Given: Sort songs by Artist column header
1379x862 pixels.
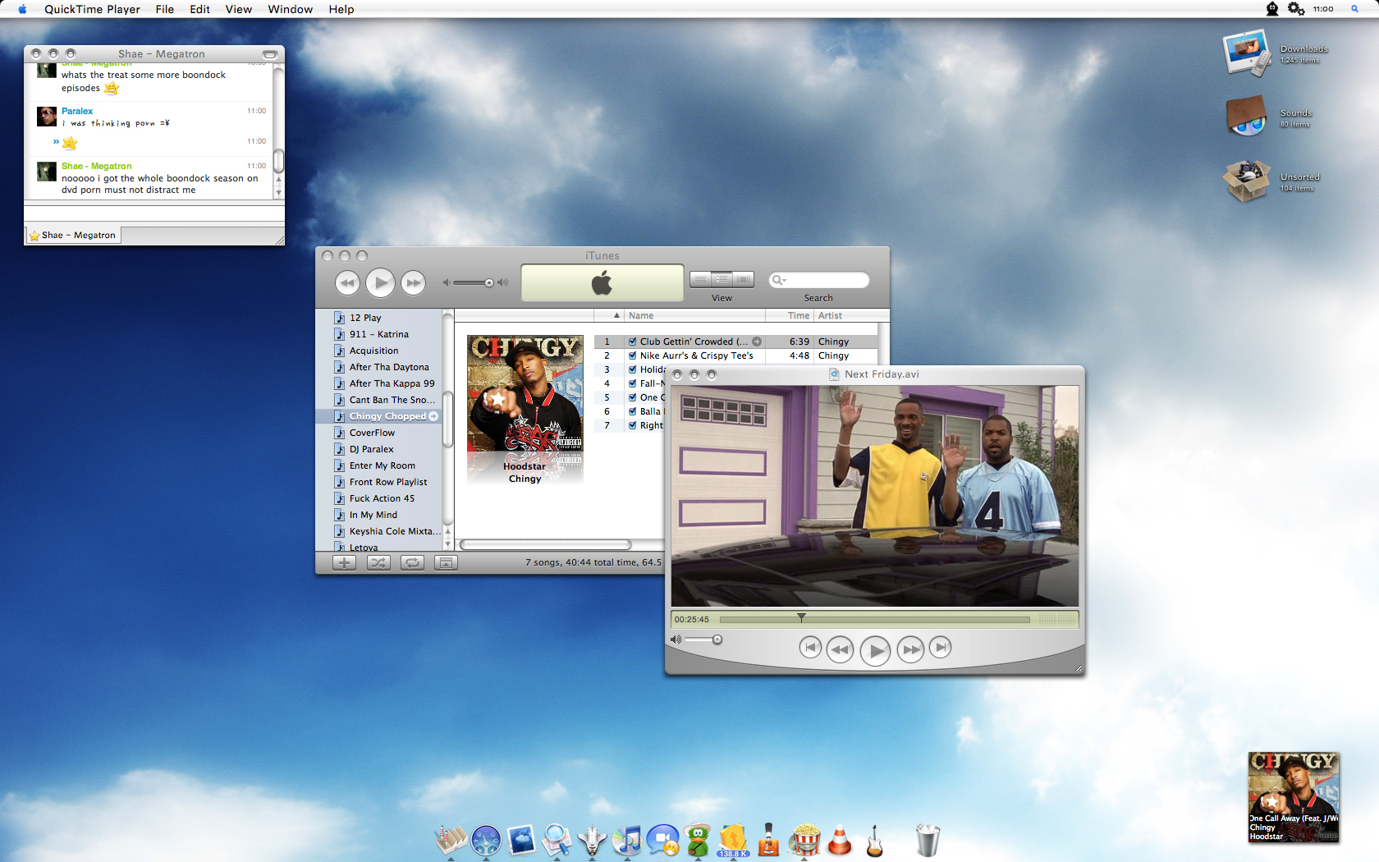Looking at the screenshot, I should 851,315.
